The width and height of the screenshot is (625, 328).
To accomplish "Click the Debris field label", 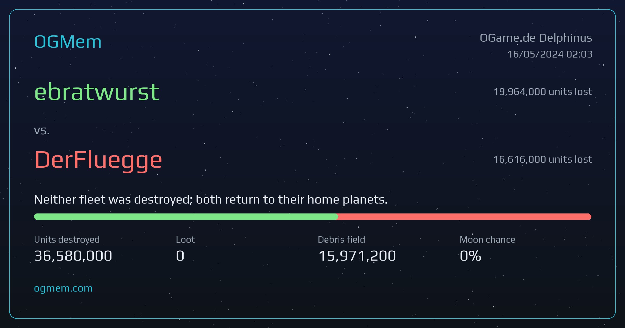I will point(341,239).
